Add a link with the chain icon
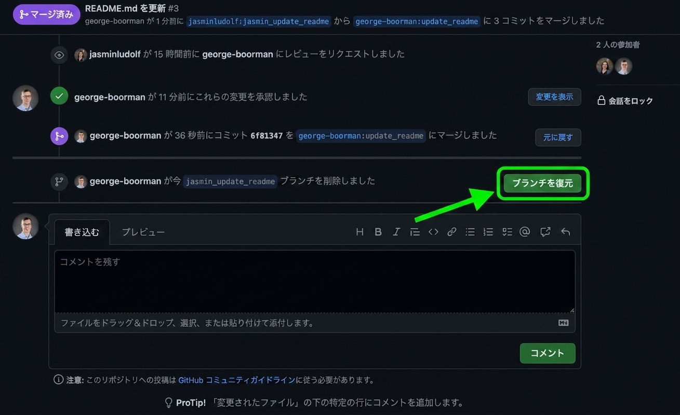The height and width of the screenshot is (415, 680). point(451,232)
